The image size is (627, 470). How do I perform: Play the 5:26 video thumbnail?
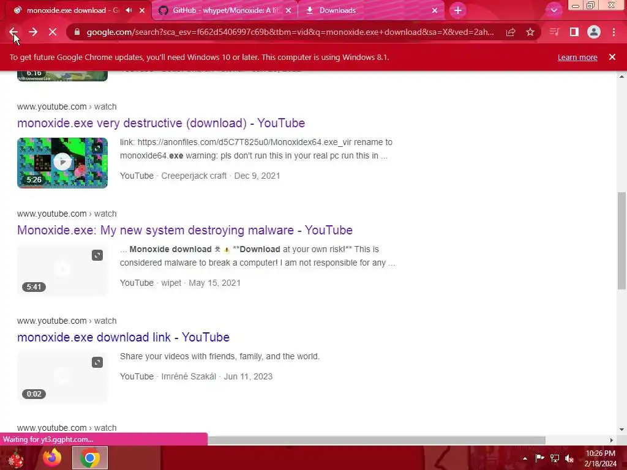coord(62,162)
